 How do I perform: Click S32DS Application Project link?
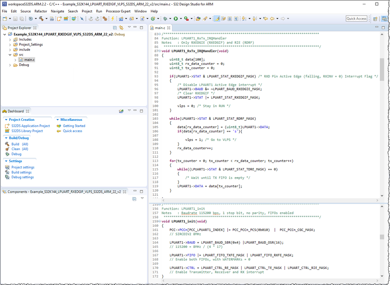pyautogui.click(x=30, y=126)
